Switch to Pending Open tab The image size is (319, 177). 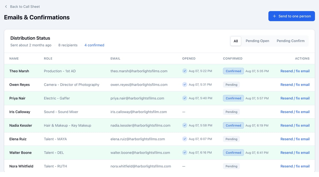[257, 41]
